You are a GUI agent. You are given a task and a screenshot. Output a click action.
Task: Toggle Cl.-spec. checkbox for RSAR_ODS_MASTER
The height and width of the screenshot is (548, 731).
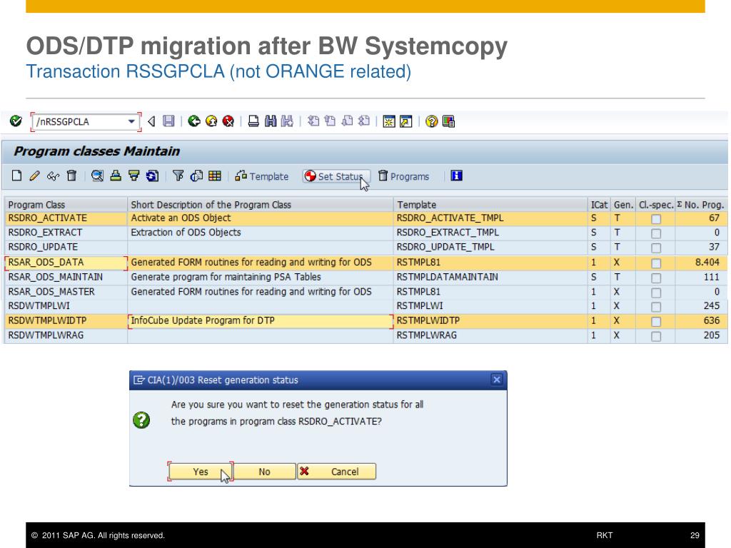656,292
